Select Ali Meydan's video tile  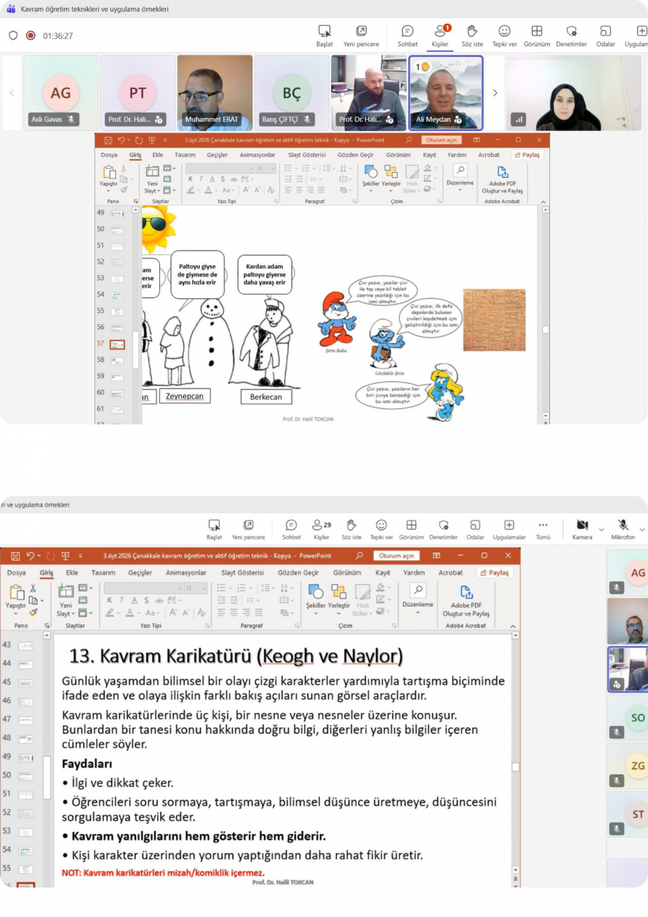446,92
